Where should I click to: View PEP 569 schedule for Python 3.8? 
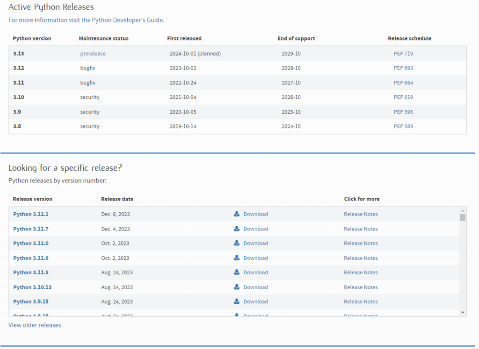coord(403,126)
